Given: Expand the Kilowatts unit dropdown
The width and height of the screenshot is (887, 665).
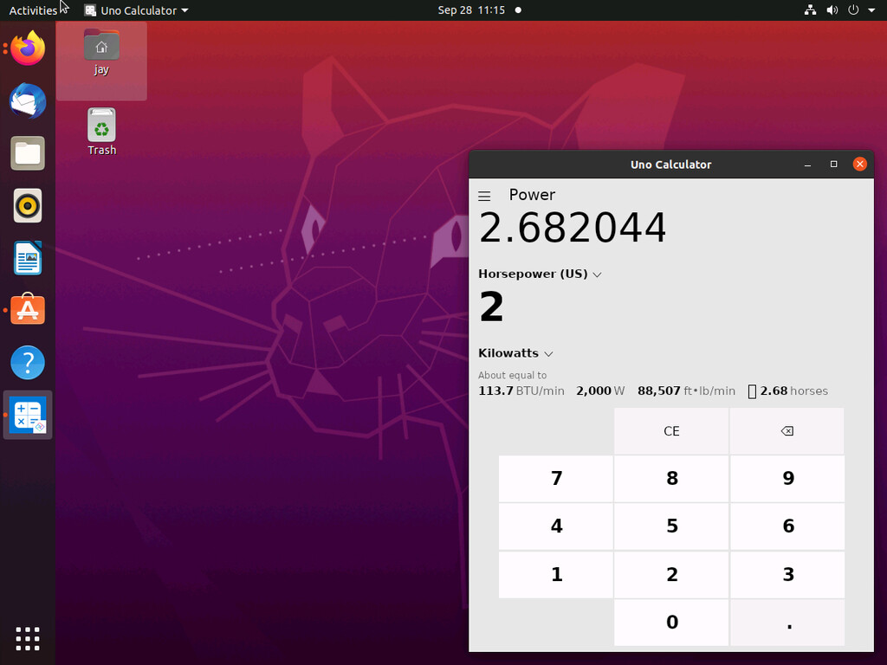Looking at the screenshot, I should (x=515, y=353).
